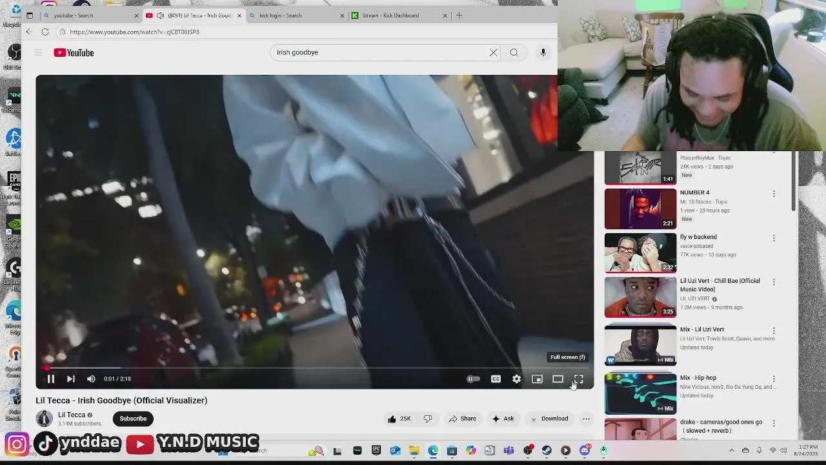This screenshot has height=465, width=826.
Task: Open options menu for NUMBER 4
Action: point(774,194)
